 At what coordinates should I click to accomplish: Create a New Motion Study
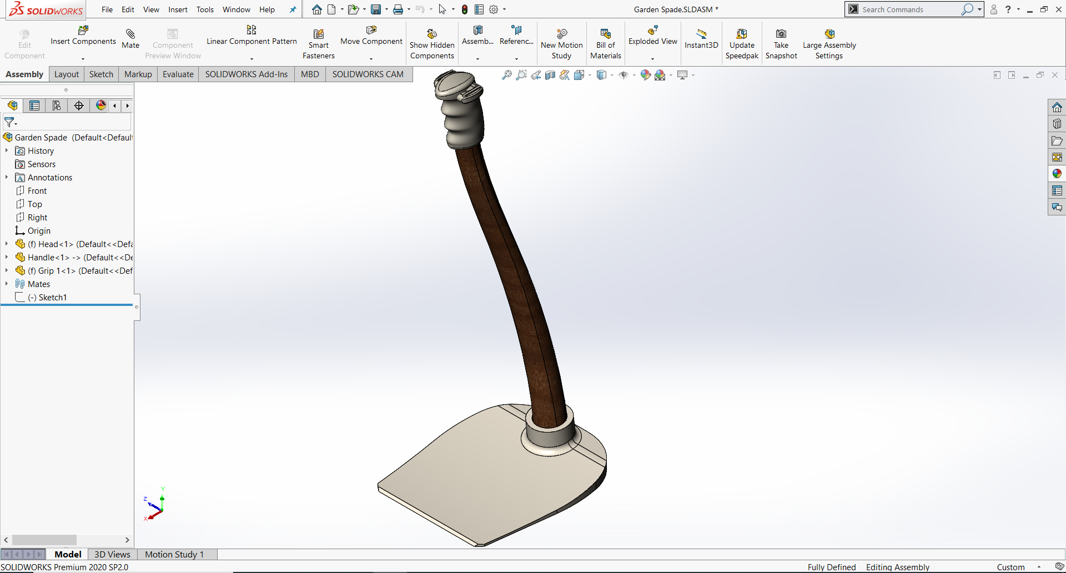[x=561, y=44]
